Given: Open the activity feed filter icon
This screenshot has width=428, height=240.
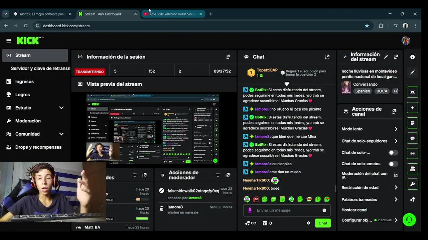Looking at the screenshot, I should [x=135, y=175].
